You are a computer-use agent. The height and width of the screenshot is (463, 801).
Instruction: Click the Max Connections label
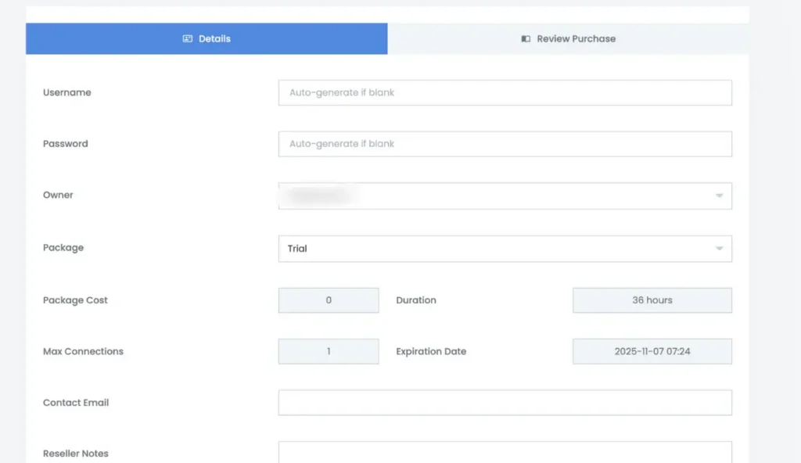(x=83, y=351)
